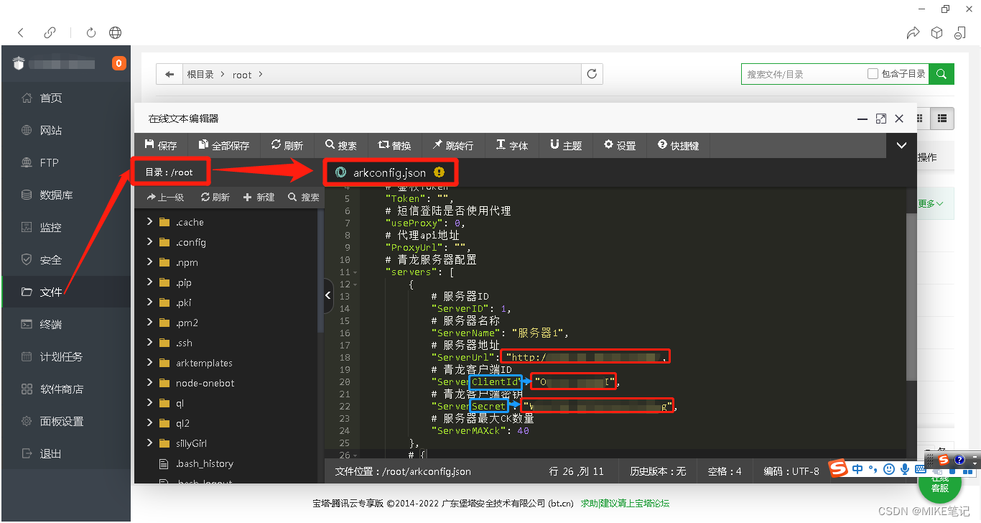
Task: Enable the 包含子目录 checkbox
Action: pos(873,74)
